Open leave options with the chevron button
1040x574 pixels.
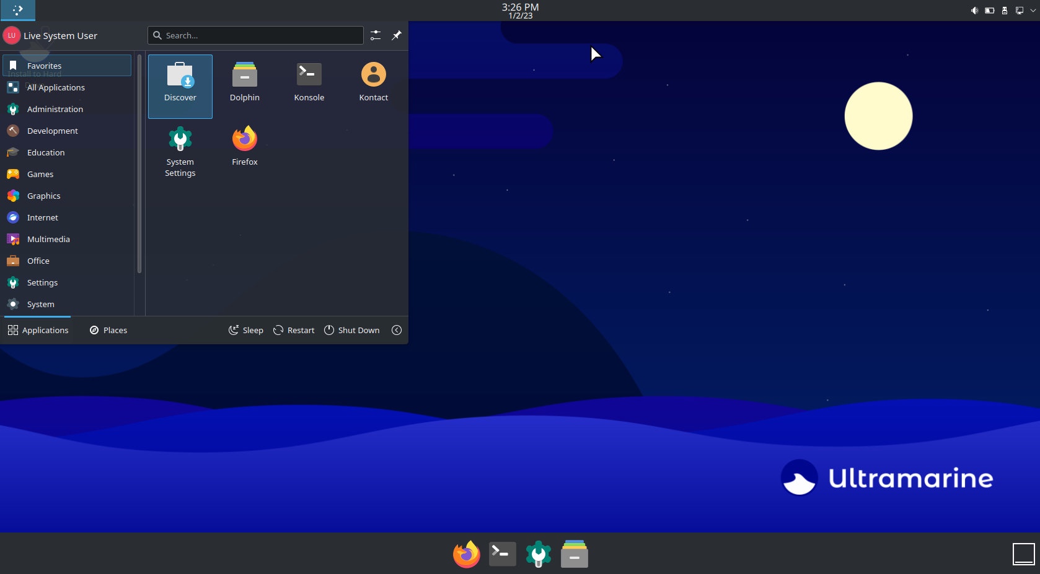[397, 330]
